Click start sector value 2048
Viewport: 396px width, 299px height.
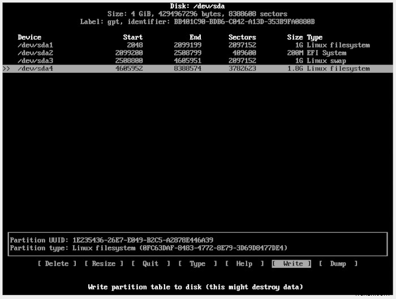(x=135, y=45)
